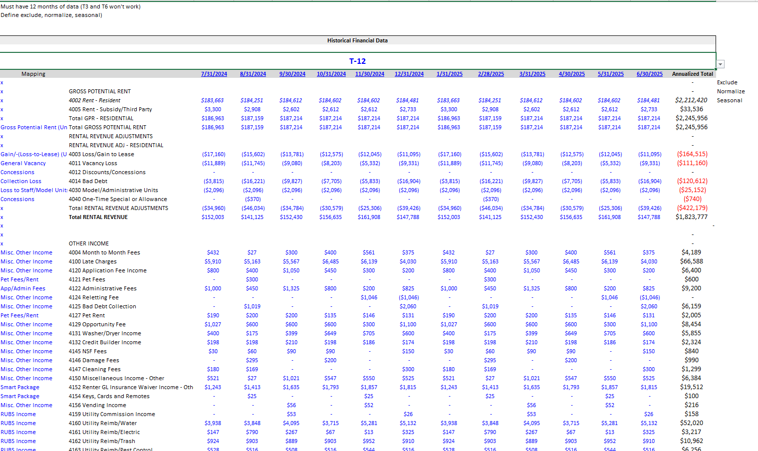The height and width of the screenshot is (451, 758).
Task: Click the ($740) One-Time Special total
Action: pos(693,199)
